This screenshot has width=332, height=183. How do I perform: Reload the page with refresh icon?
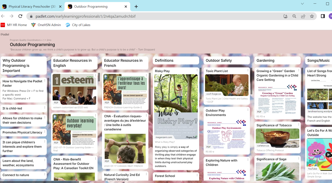(20, 16)
